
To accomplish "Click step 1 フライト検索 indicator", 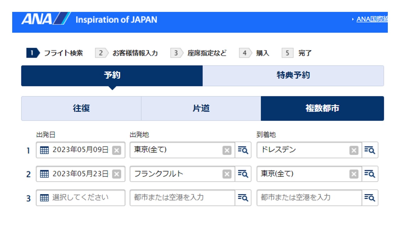I will click(55, 53).
